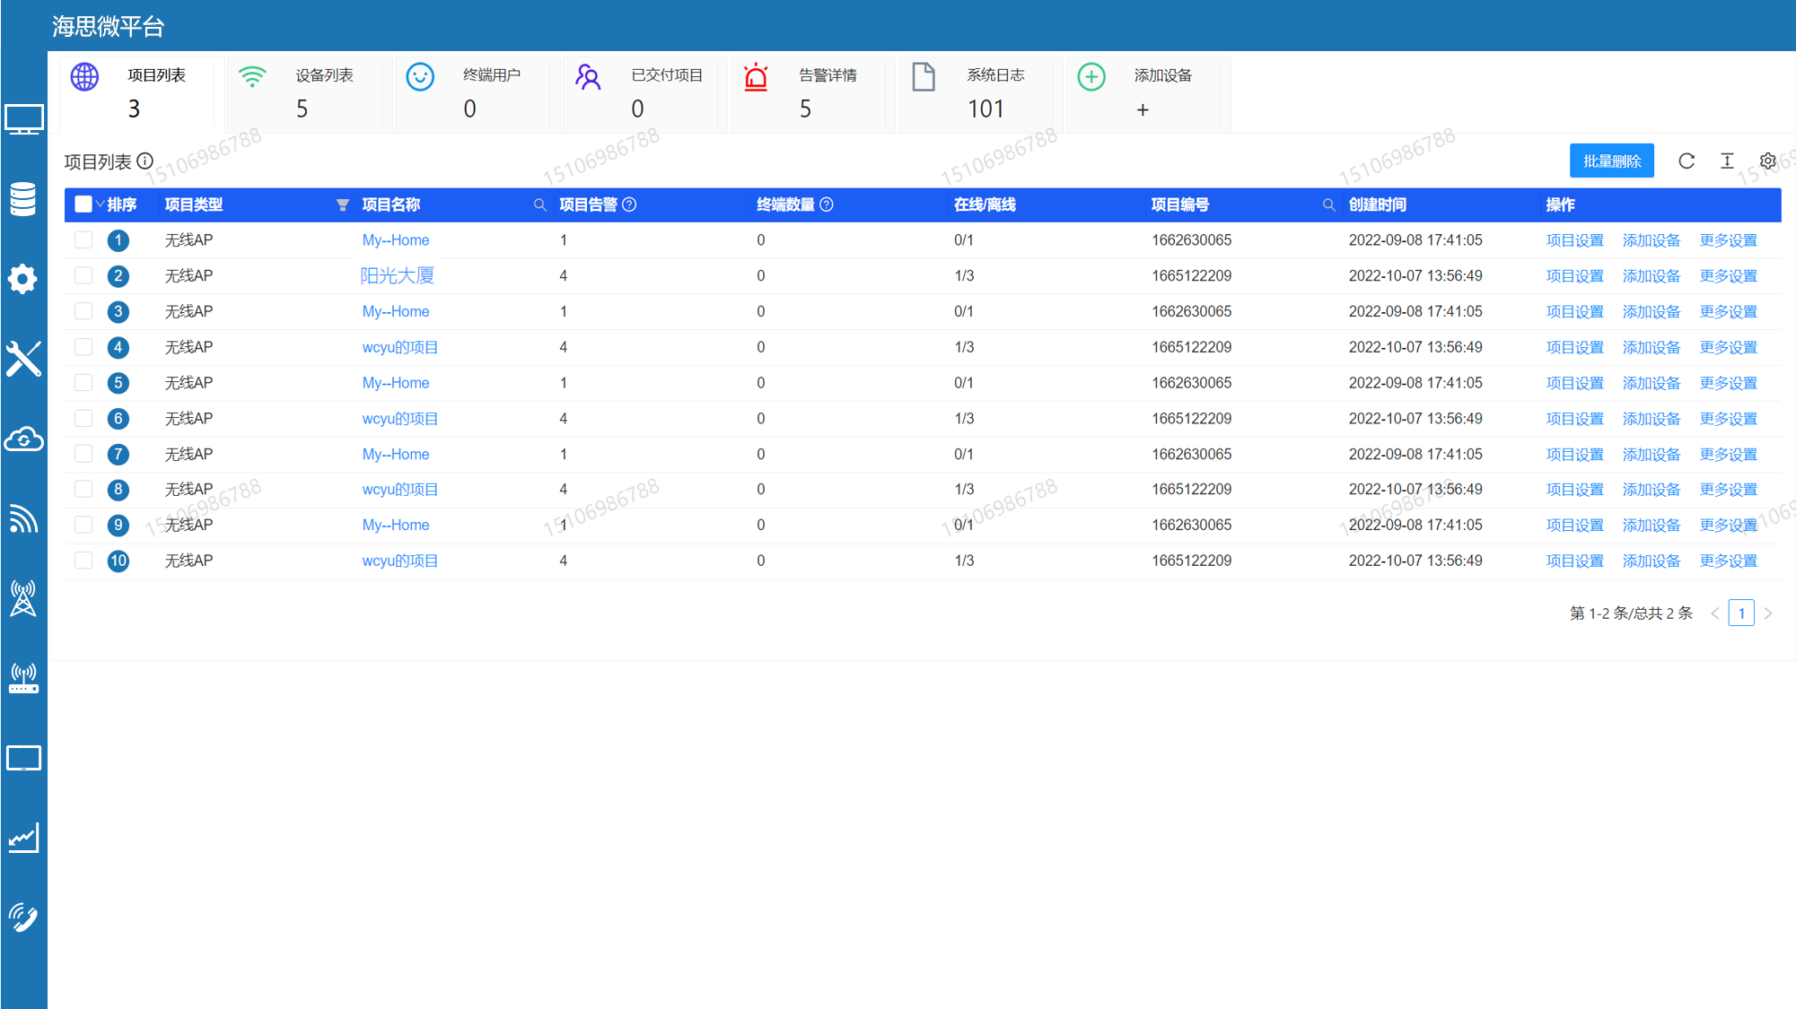Click page number 1 in pagination
This screenshot has height=1009, width=1796.
coord(1740,613)
